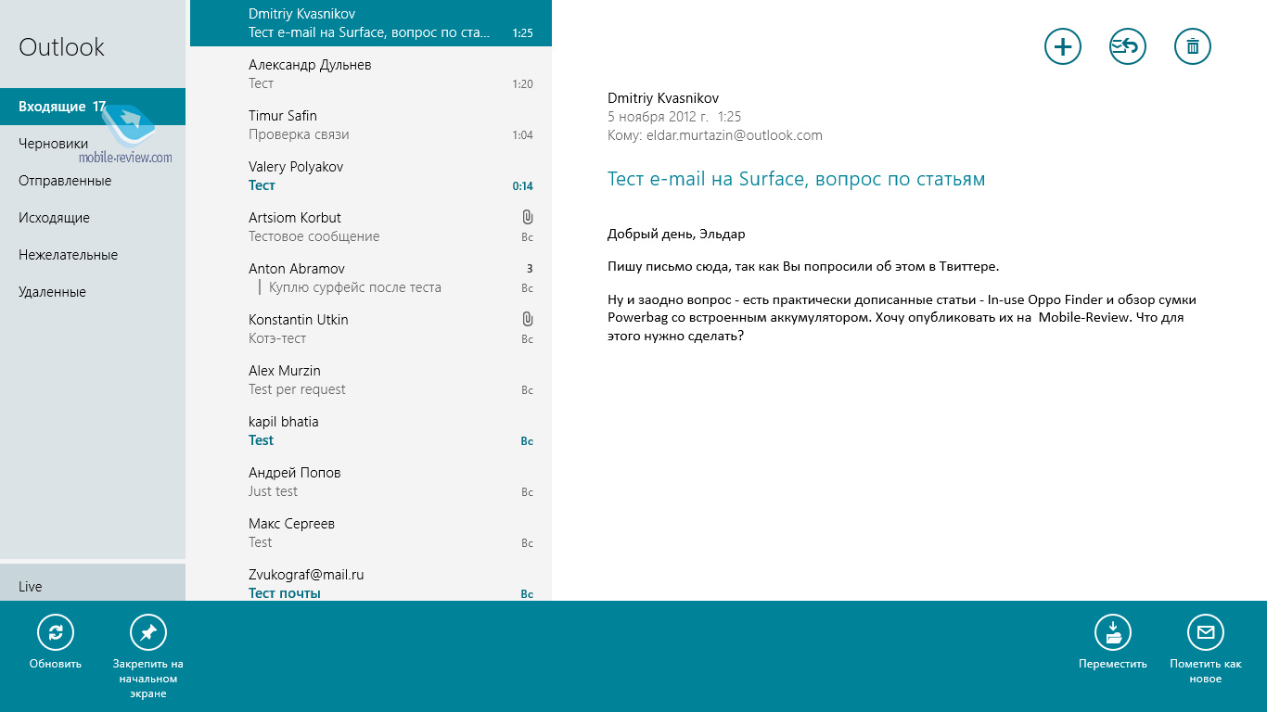Click conversation count 3 on Anton Abramov
Image resolution: width=1267 pixels, height=712 pixels.
pos(530,269)
